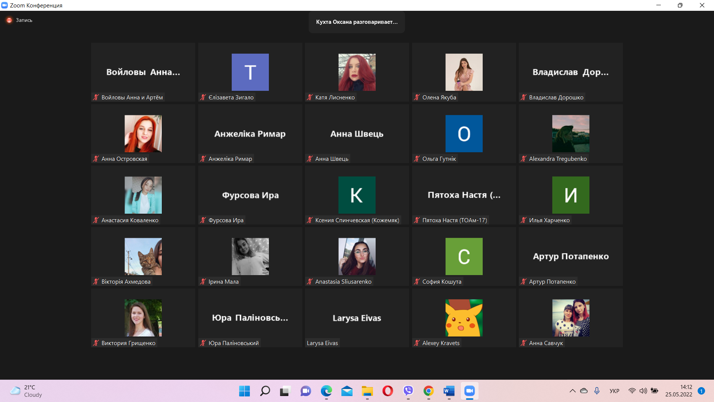Open File Explorer from taskbar
Screen dimensions: 714x402
click(367, 391)
